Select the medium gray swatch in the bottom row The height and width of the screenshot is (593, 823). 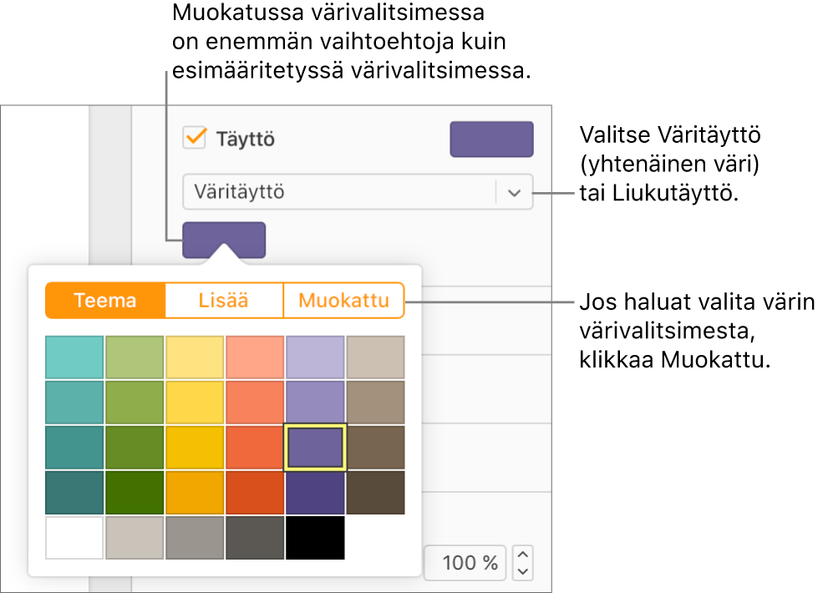(195, 538)
